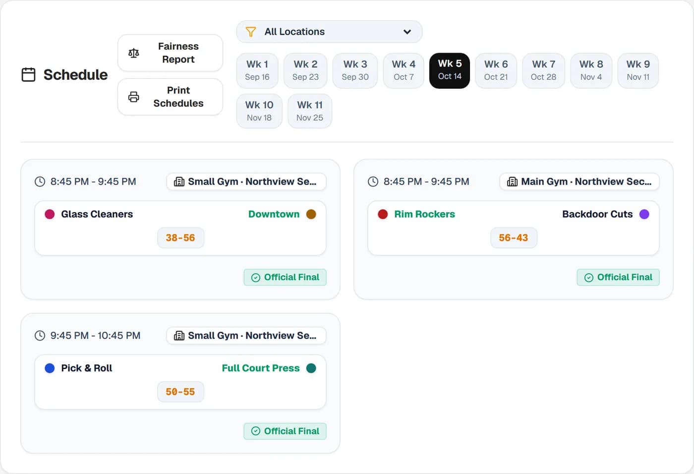Click Downtown team's brown color dot
Image resolution: width=694 pixels, height=474 pixels.
tap(311, 214)
